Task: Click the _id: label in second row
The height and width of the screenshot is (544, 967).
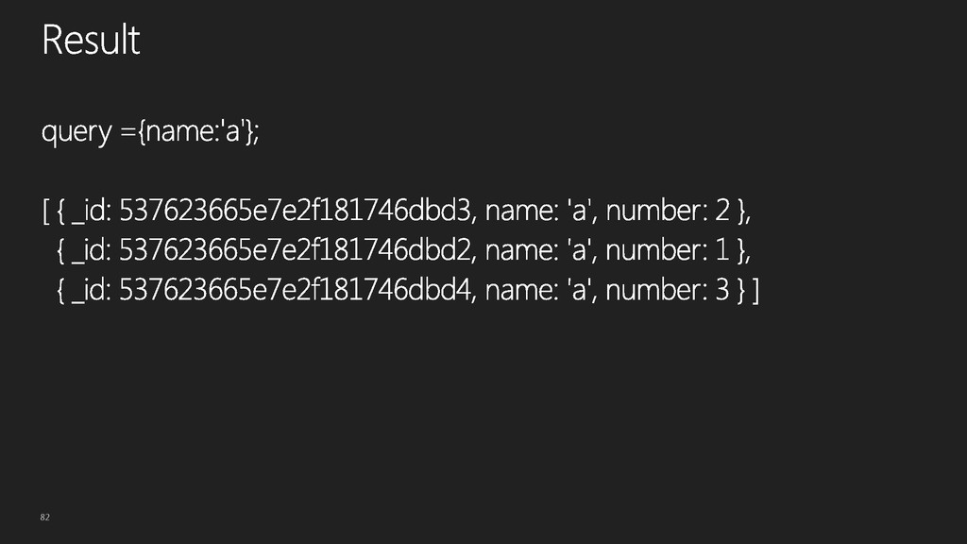Action: [92, 250]
